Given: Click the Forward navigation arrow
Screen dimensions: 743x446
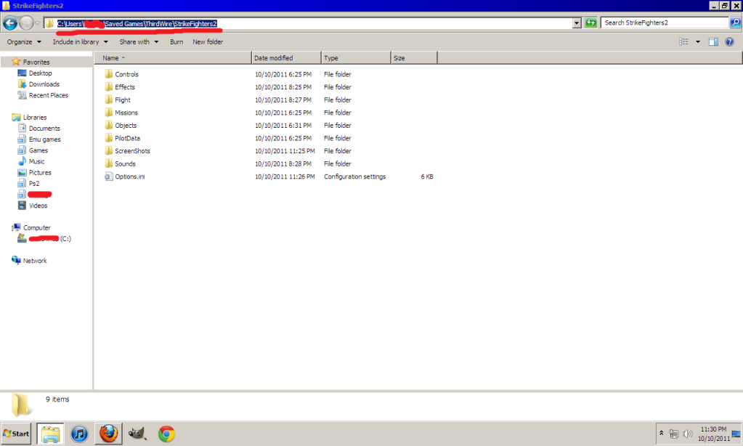Looking at the screenshot, I should click(x=27, y=23).
